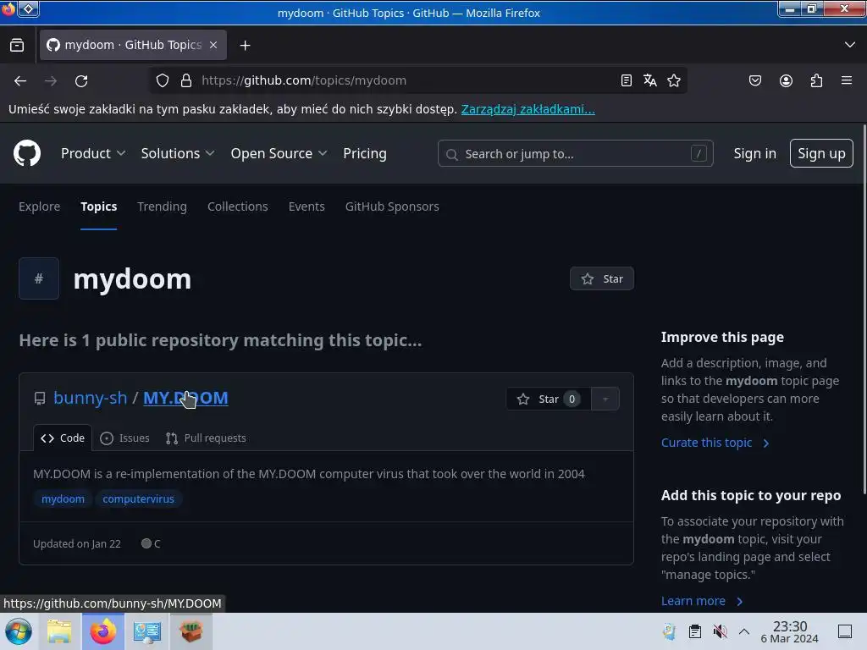This screenshot has height=650, width=867.
Task: Select the Topics tab
Action: point(98,207)
